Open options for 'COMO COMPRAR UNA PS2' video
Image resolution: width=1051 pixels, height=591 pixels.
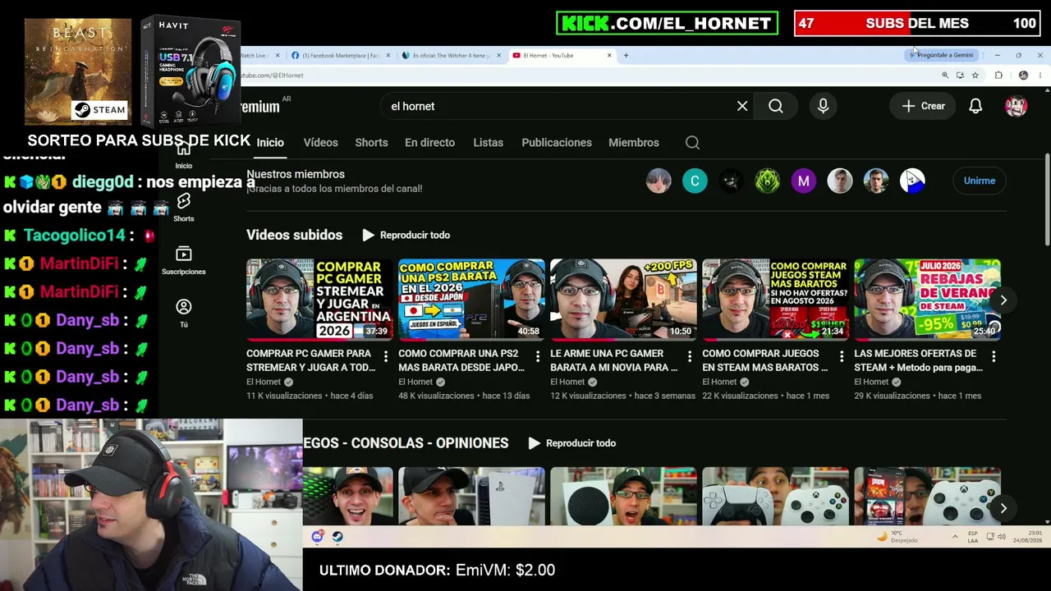pyautogui.click(x=538, y=356)
